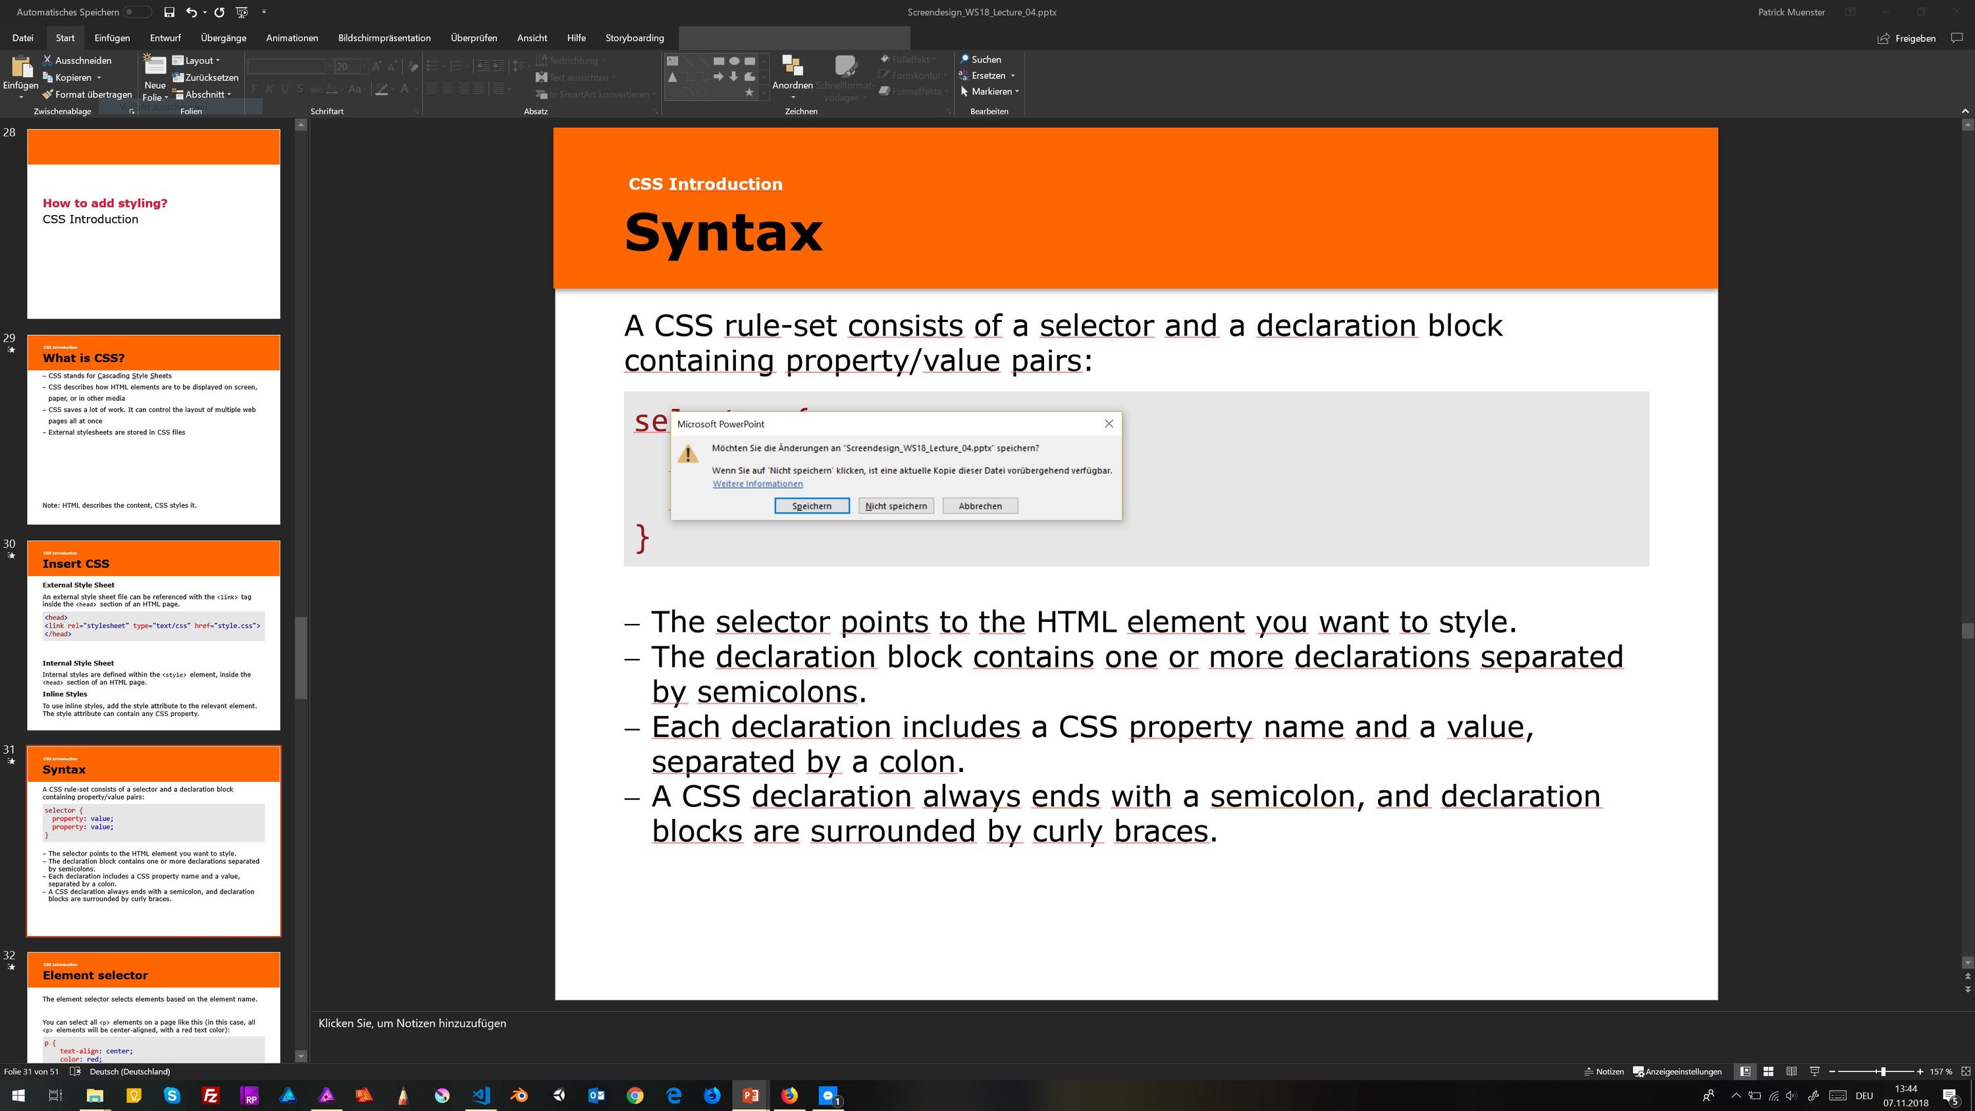Open the Ersetzen dropdown arrow
Screen dimensions: 1975x1111
click(1013, 75)
